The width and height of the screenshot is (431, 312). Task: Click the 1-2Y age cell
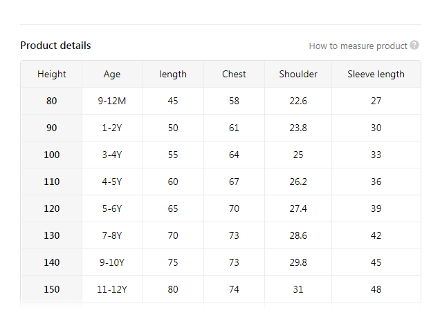[112, 128]
